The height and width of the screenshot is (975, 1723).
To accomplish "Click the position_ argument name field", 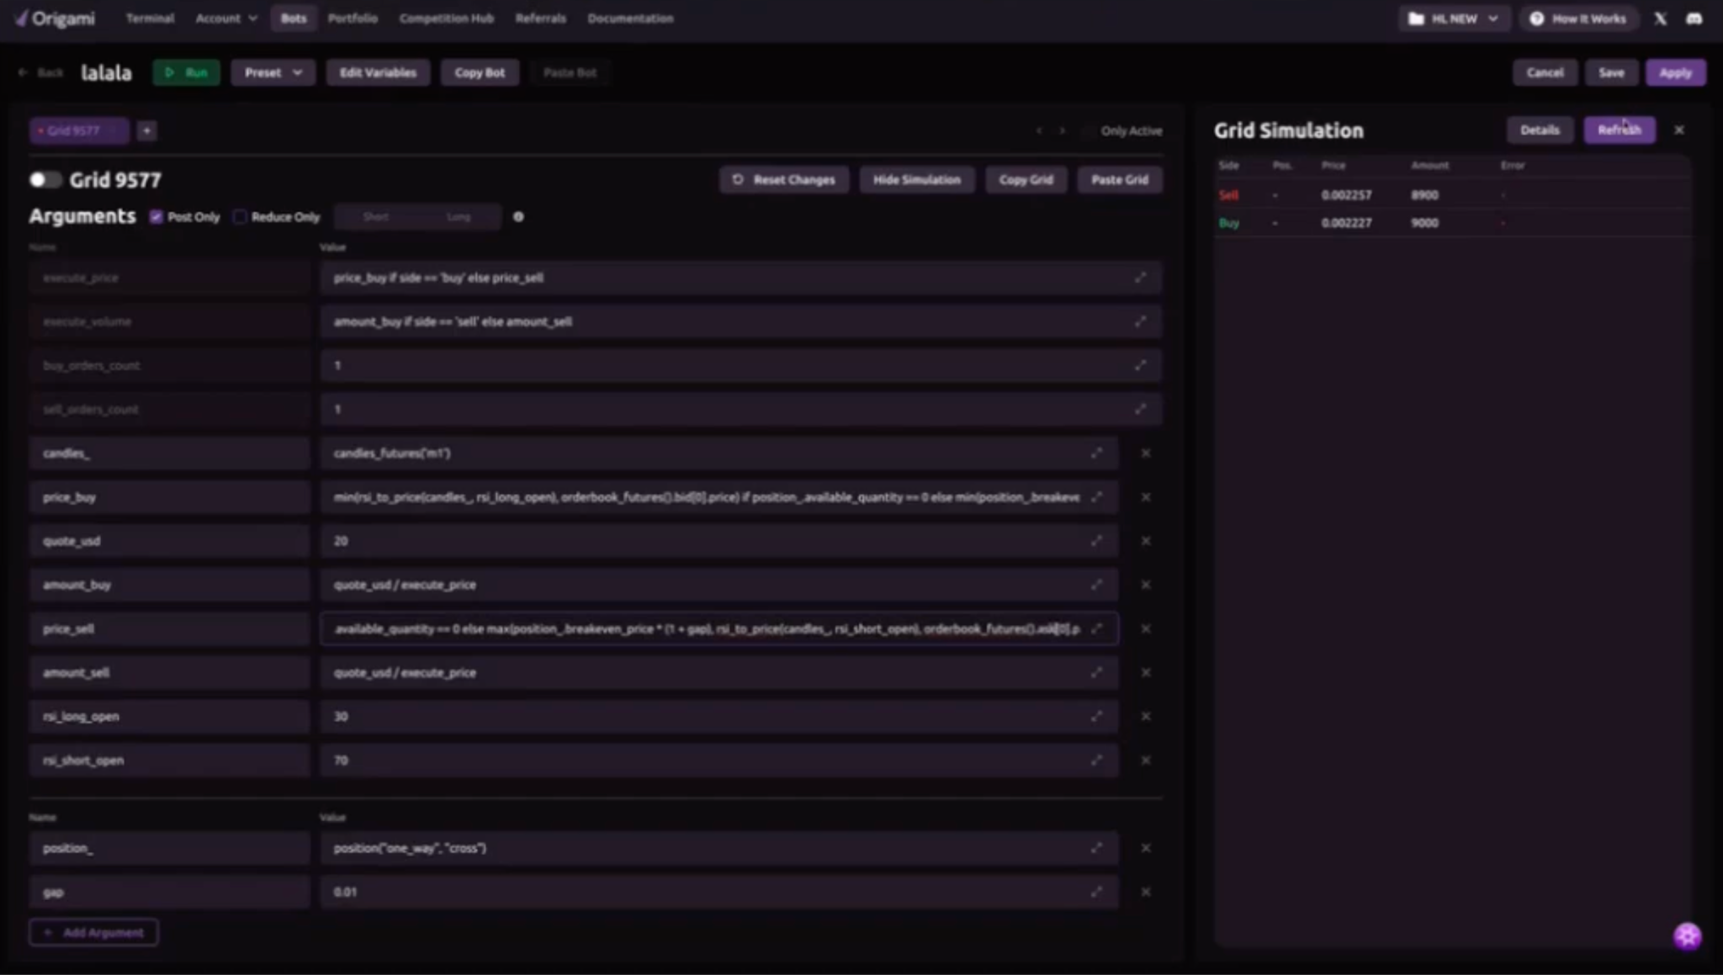I will pyautogui.click(x=169, y=848).
